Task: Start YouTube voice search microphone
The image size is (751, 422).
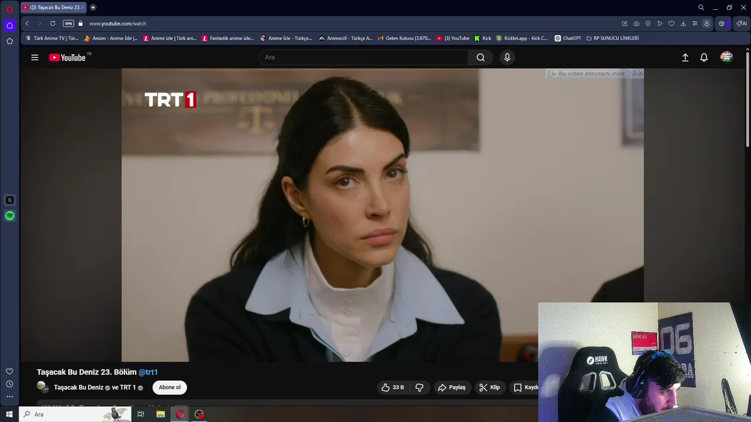Action: (508, 57)
